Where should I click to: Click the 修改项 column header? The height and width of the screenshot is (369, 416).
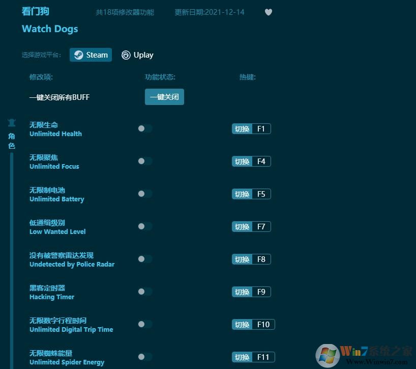[41, 77]
